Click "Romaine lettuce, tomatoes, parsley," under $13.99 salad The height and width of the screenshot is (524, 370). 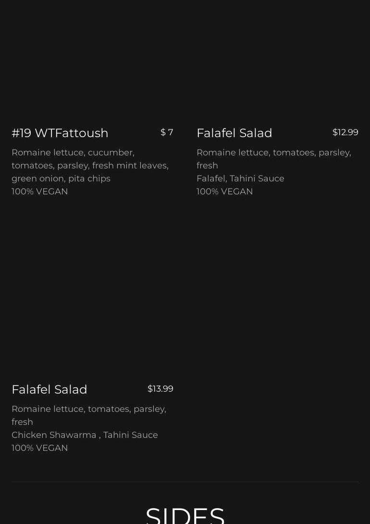[89, 409]
